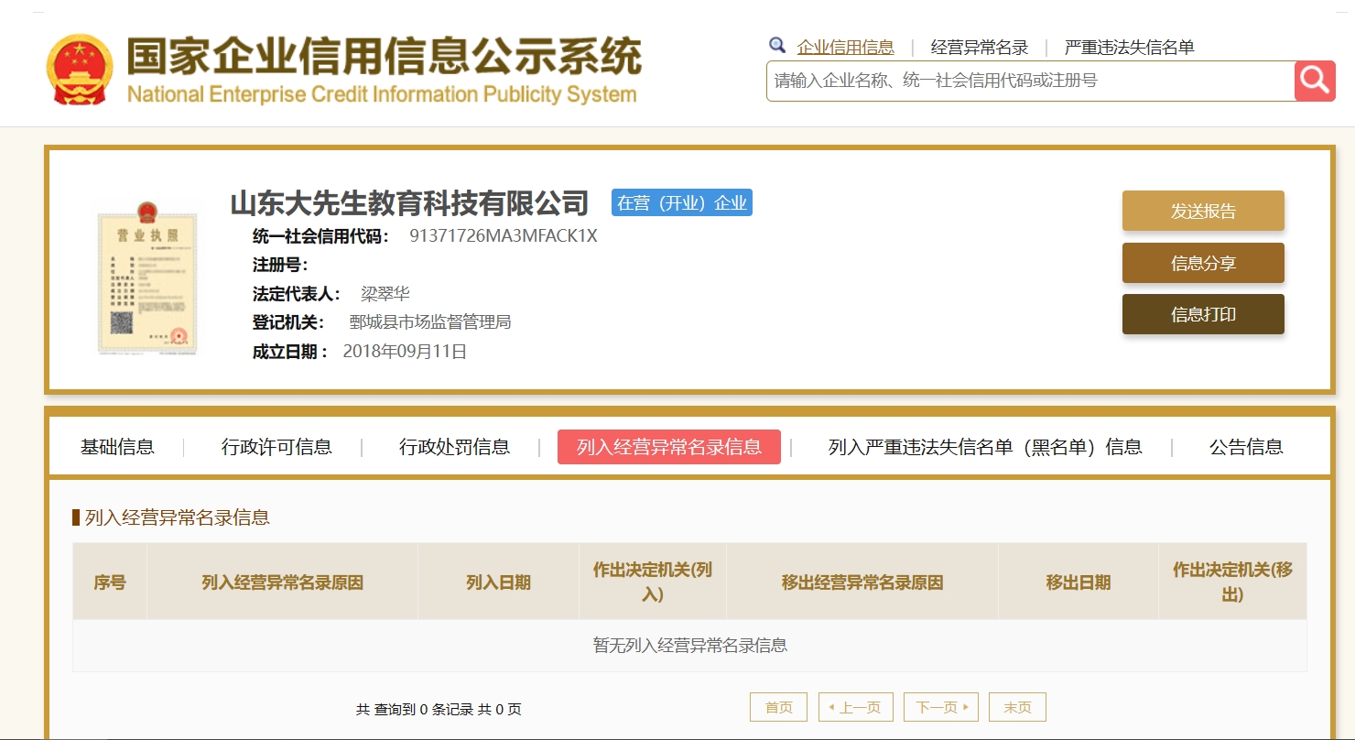Select the 企业信用信息 search category

846,48
